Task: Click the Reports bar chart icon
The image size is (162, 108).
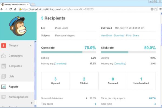Action: (4, 87)
